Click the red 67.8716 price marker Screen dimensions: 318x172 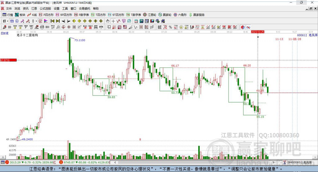tap(8, 60)
